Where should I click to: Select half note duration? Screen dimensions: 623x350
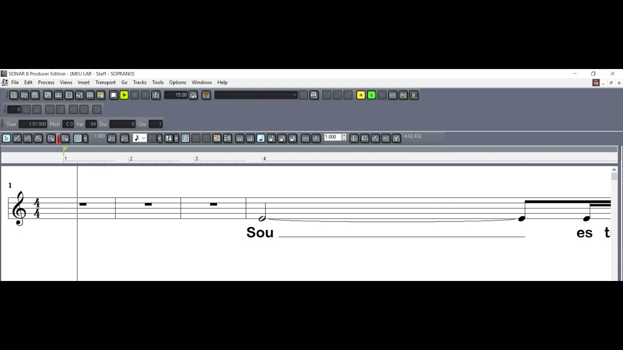pos(250,139)
